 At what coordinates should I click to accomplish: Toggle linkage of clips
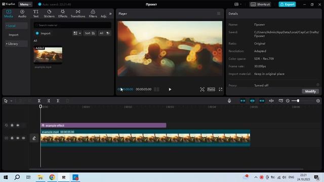(262, 101)
